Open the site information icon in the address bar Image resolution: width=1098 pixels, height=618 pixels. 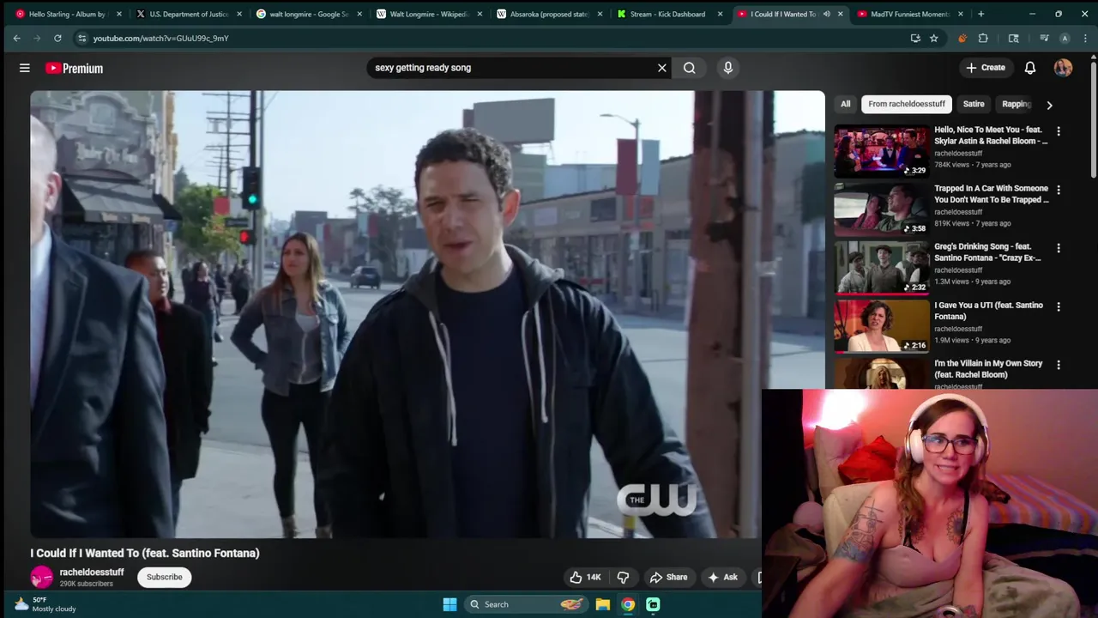click(x=81, y=38)
